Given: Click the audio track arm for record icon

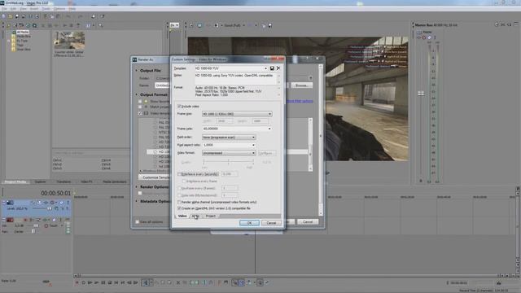Looking at the screenshot, I should tap(25, 220).
